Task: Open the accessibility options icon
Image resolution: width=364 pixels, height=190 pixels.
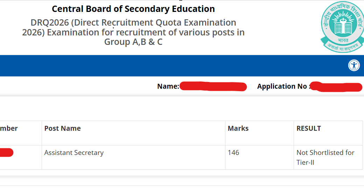Action: [x=354, y=65]
